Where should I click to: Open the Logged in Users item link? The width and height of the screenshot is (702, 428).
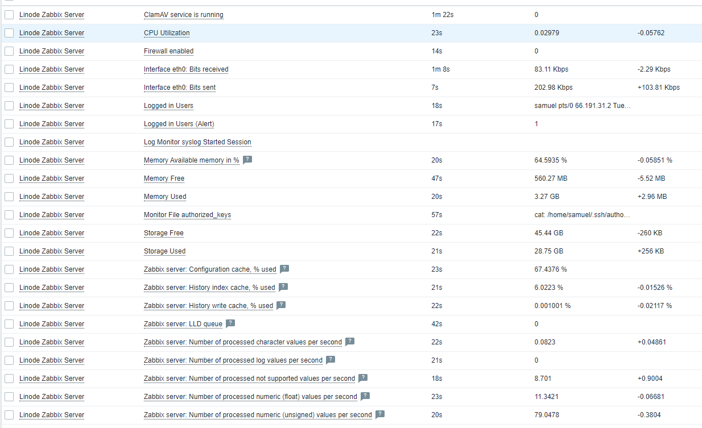pos(168,106)
